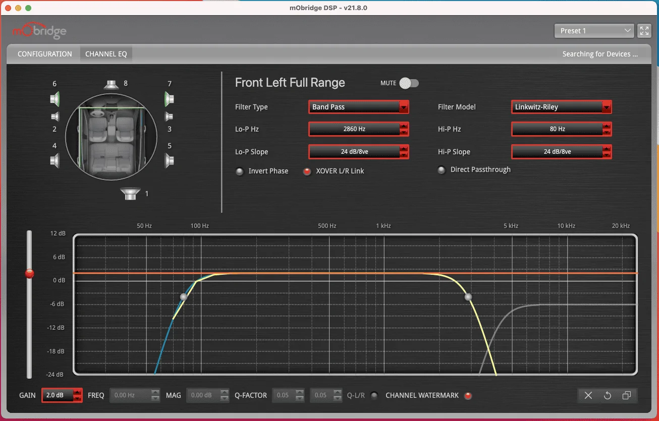Click the X clear icon in bottom bar
Viewport: 659px width, 421px height.
588,395
